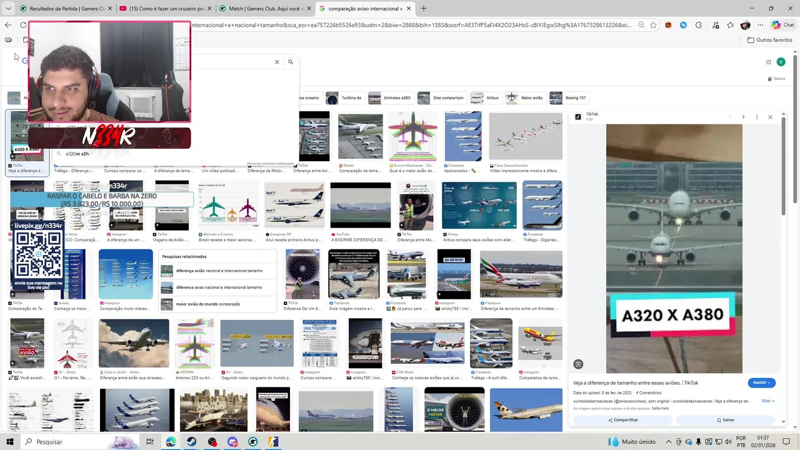Select the Boeing 737 filter chip
The image size is (800, 450).
pyautogui.click(x=569, y=97)
